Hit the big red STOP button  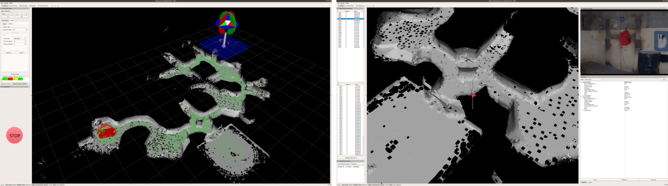pos(14,135)
